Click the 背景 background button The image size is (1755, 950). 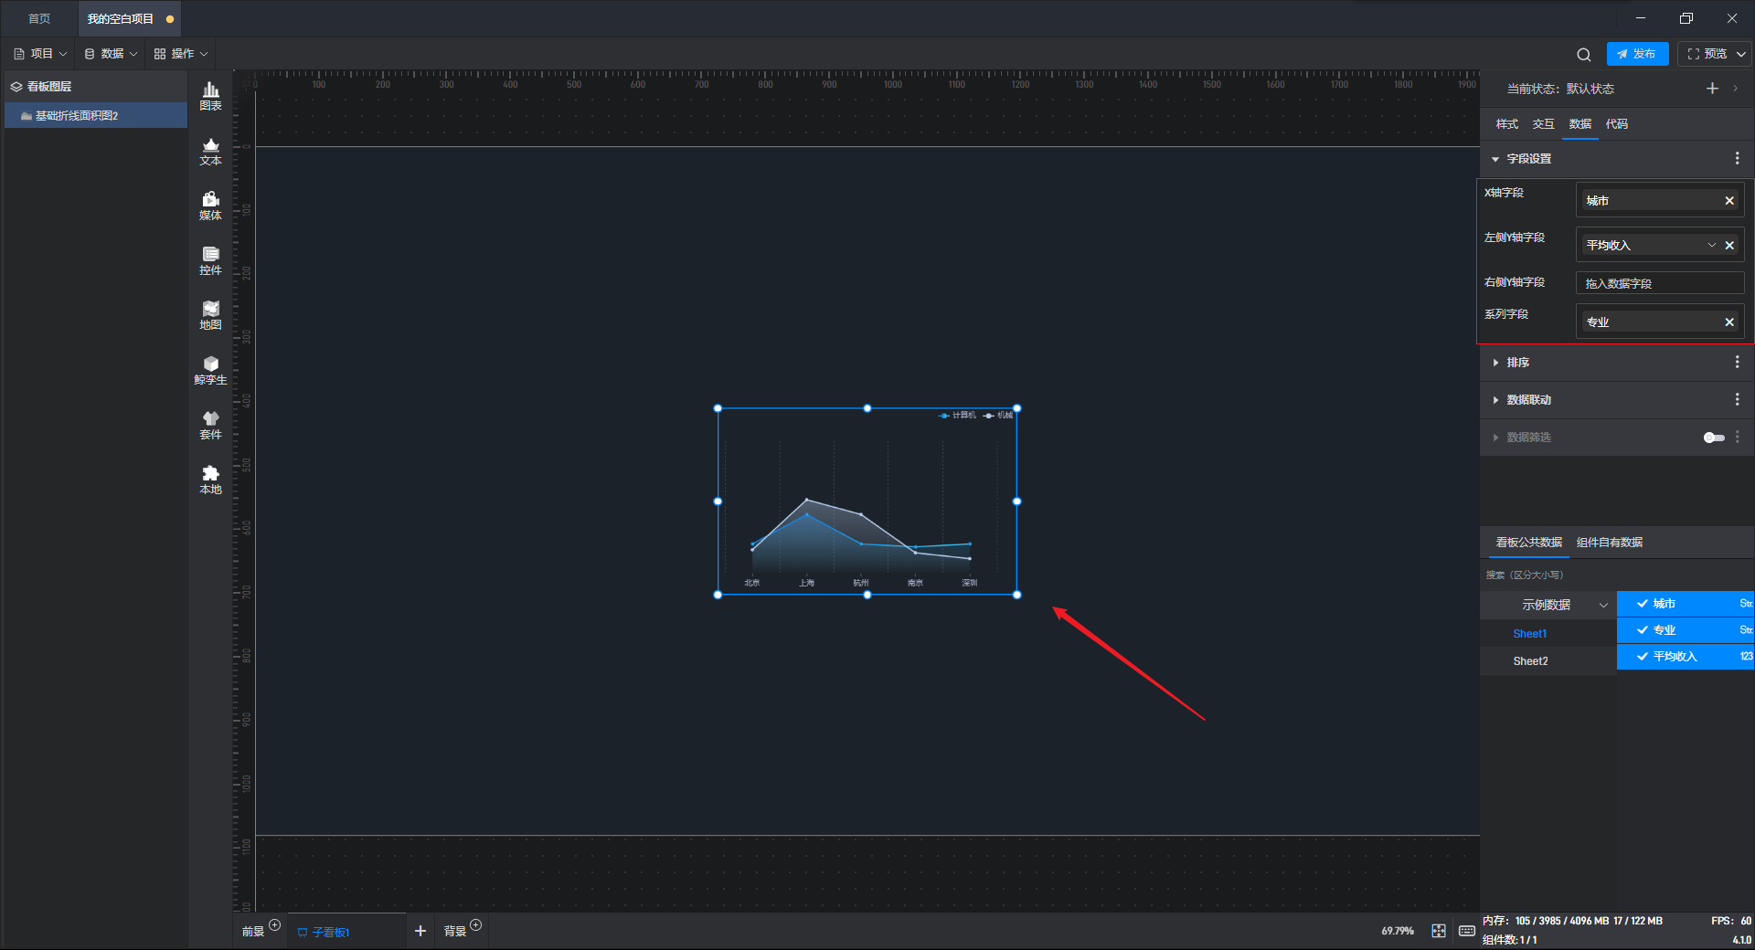pyautogui.click(x=455, y=932)
